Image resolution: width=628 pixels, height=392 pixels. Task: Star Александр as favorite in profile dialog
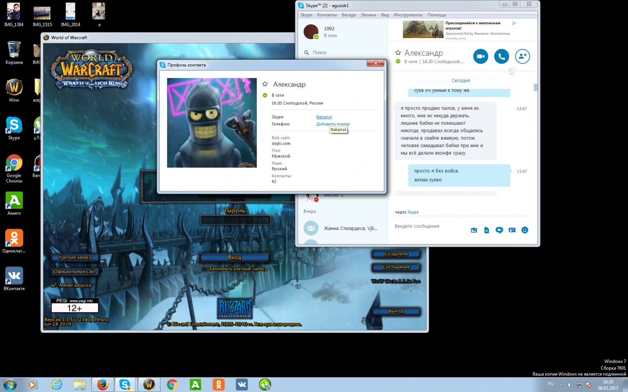point(265,84)
